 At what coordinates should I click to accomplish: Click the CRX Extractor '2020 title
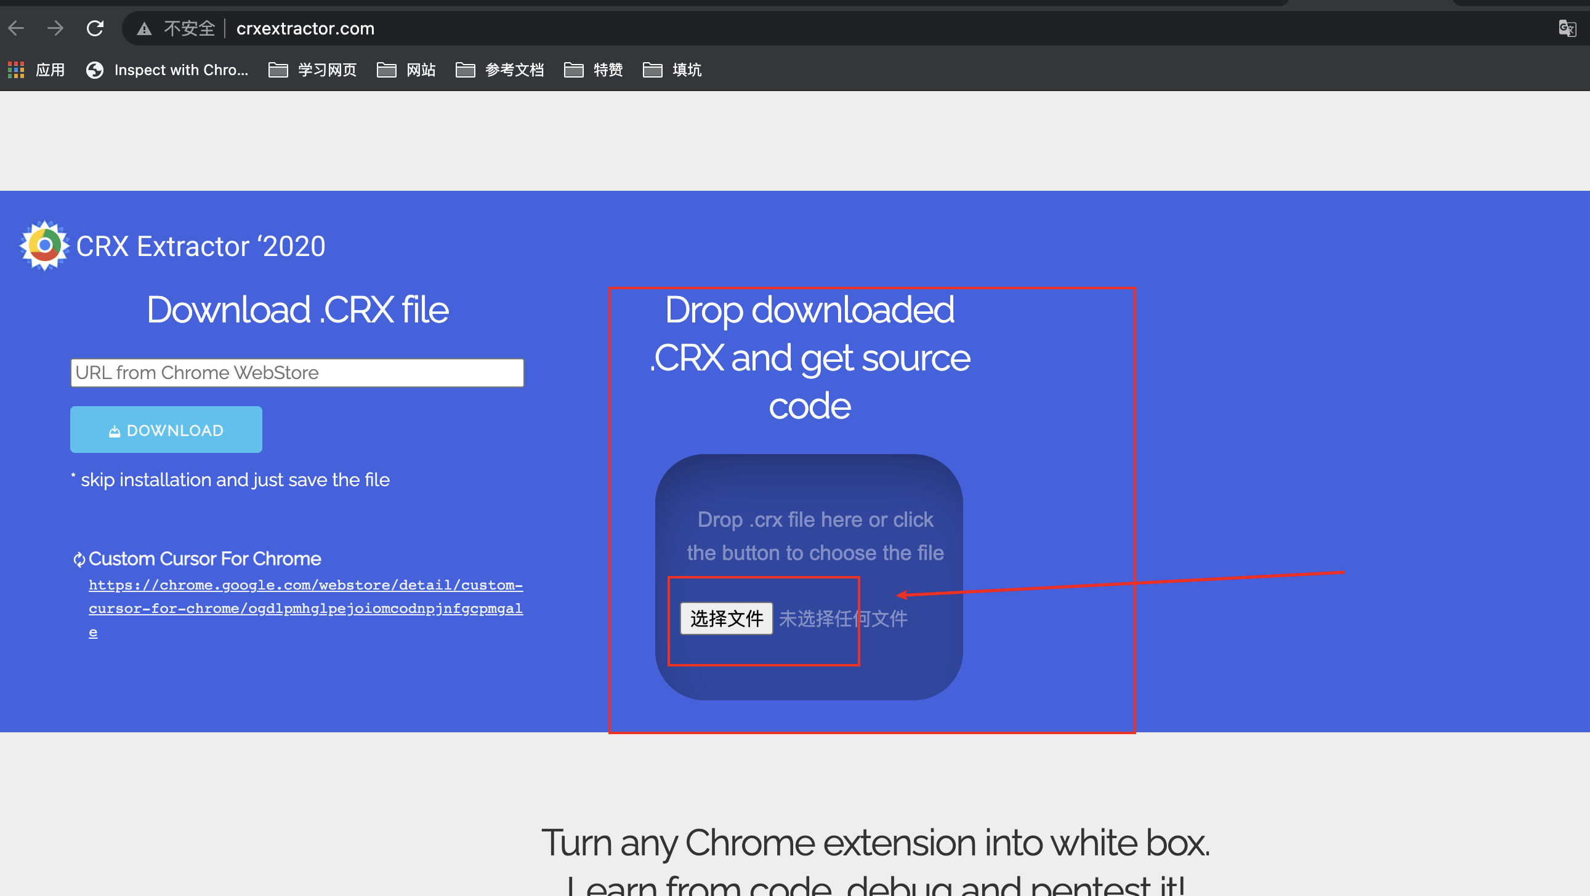click(201, 246)
